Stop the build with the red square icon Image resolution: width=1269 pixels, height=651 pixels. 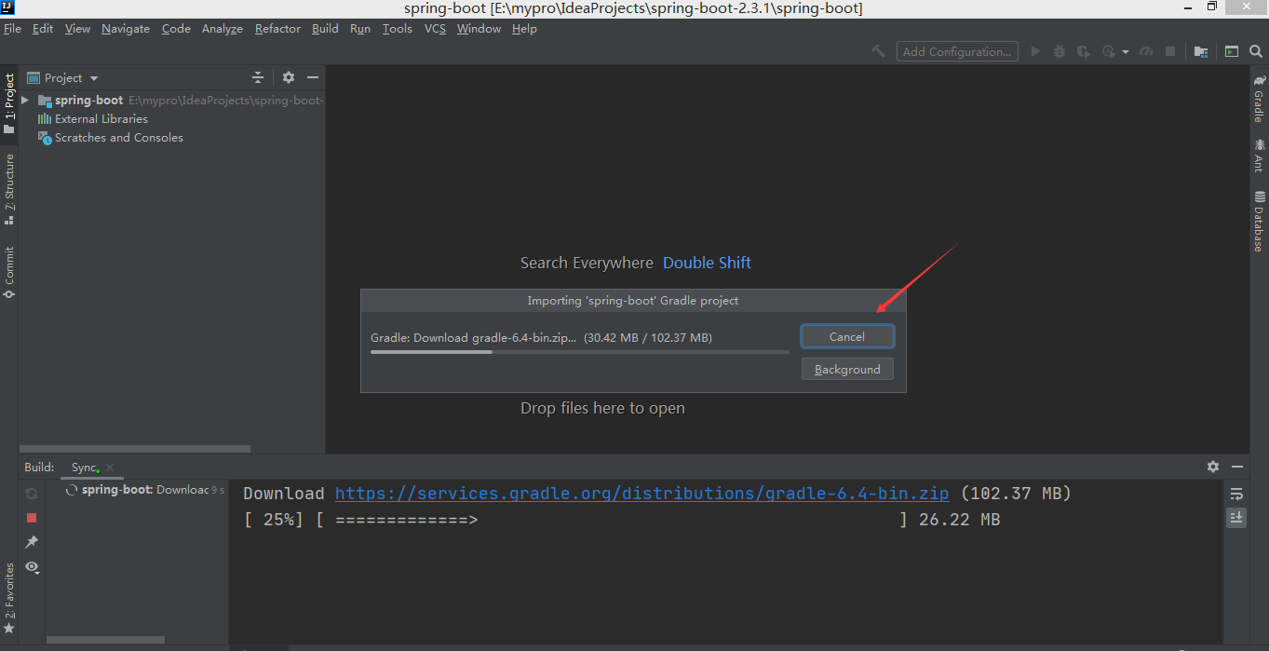(31, 518)
